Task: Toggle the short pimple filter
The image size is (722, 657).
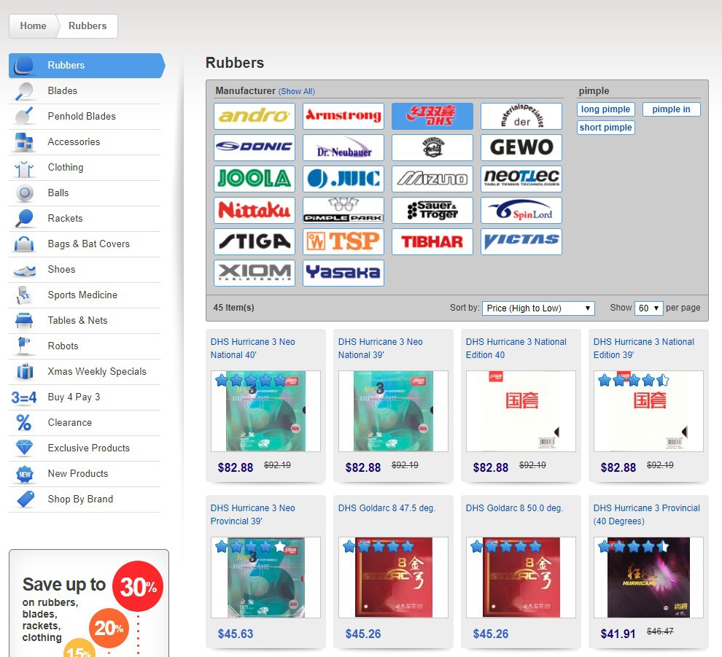Action: point(605,128)
